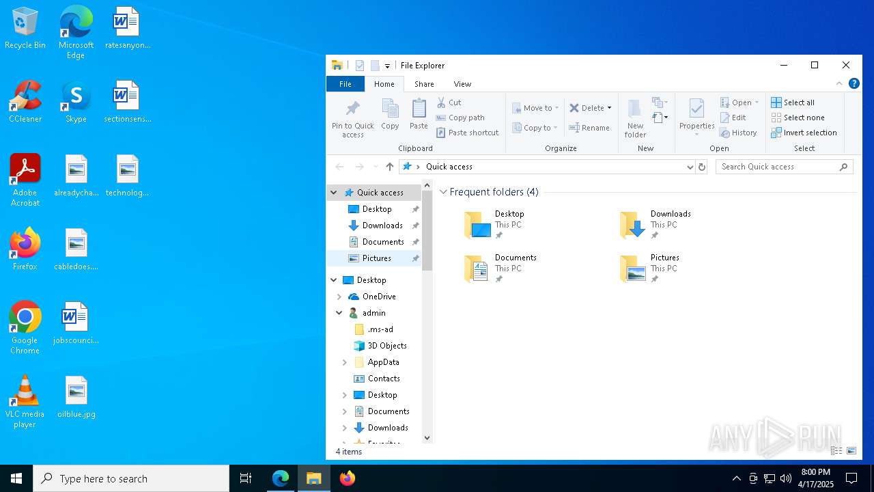Click navigation pane scrollbar down arrow
The image size is (874, 492).
(427, 438)
